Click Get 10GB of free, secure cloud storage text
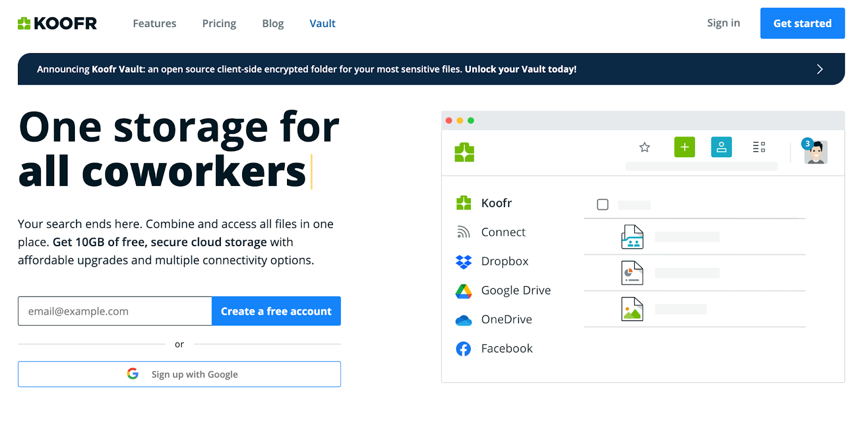868x425 pixels. click(x=159, y=242)
